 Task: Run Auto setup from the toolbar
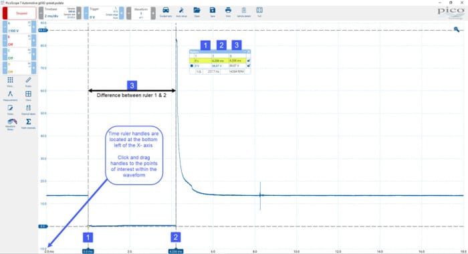(x=181, y=12)
